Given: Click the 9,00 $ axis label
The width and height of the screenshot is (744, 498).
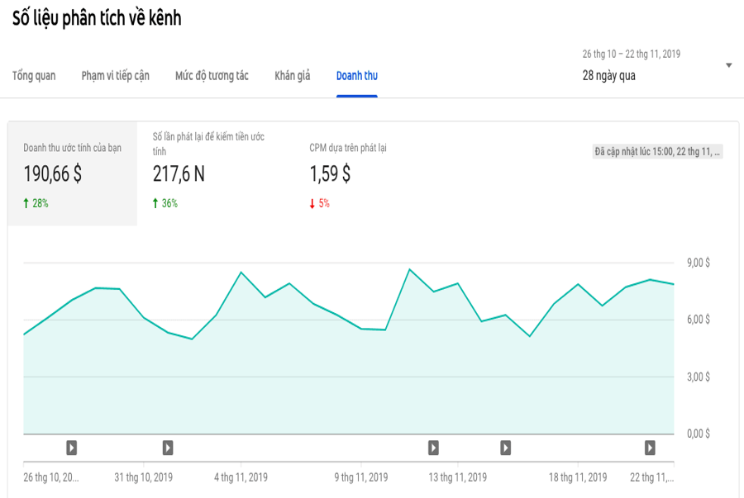Looking at the screenshot, I should click(x=698, y=263).
